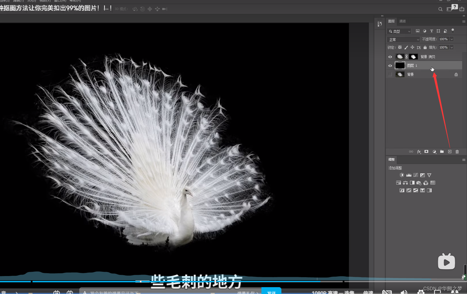
Task: Toggle lock all
Action: 425,47
